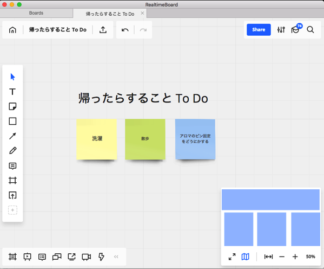Image resolution: width=324 pixels, height=269 pixels.
Task: Click the minimap right note block
Action: [306, 229]
